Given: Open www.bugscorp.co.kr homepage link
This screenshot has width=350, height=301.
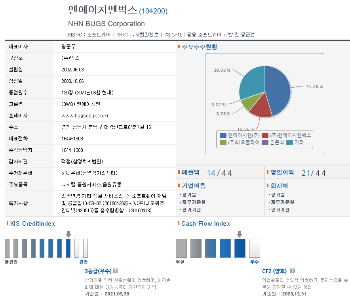Looking at the screenshot, I should [85, 116].
